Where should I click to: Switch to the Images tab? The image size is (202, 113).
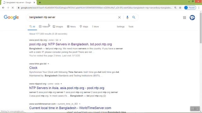(58, 26)
